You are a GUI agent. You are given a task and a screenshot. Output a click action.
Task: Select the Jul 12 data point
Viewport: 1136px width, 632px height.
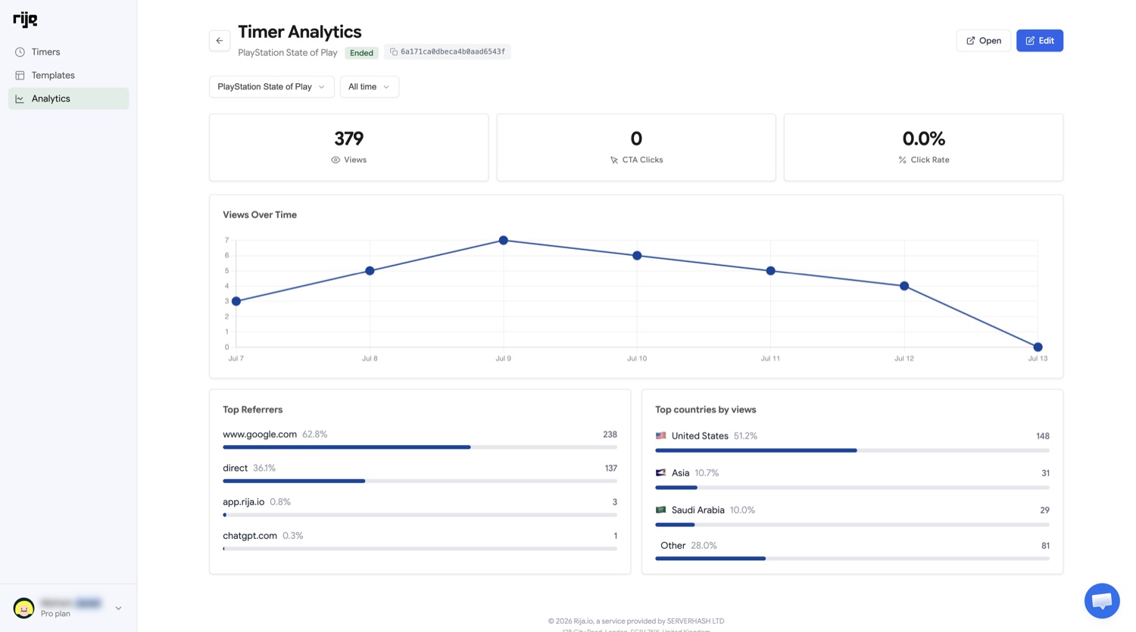tap(904, 286)
